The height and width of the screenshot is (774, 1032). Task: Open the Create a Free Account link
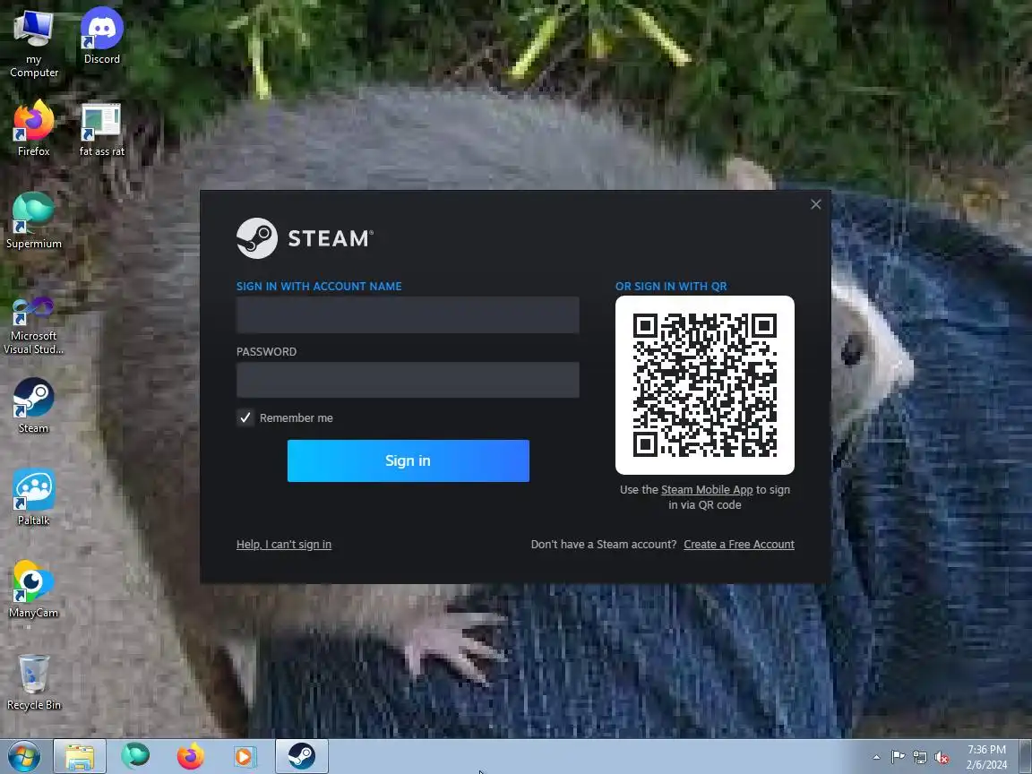click(739, 545)
